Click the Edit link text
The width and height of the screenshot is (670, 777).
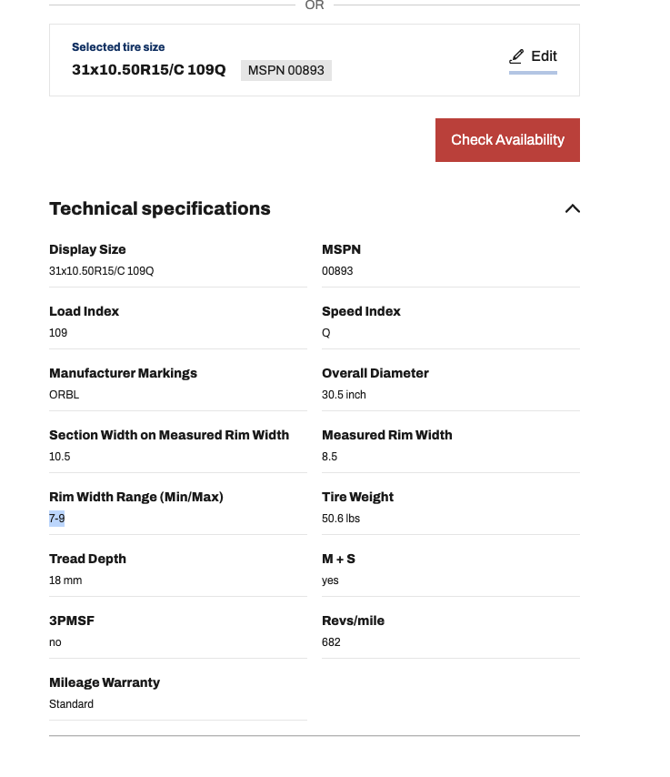(x=544, y=56)
